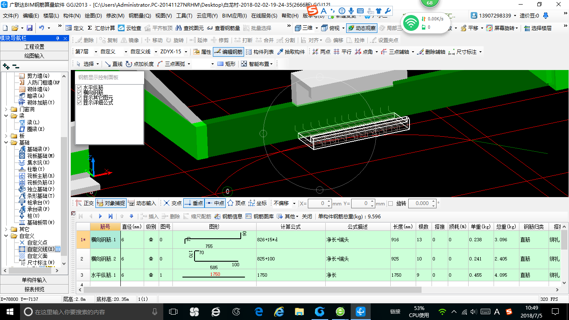Click the Undo arrow icon
The height and width of the screenshot is (320, 569).
42,28
